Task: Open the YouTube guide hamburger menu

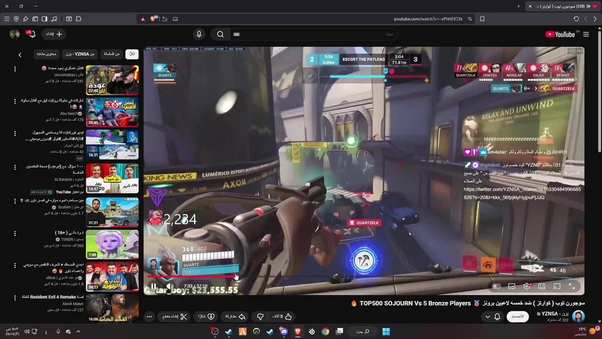Action: tap(586, 34)
